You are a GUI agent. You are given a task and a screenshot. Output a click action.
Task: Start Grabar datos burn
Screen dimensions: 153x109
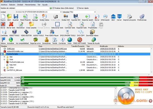coord(45,16)
